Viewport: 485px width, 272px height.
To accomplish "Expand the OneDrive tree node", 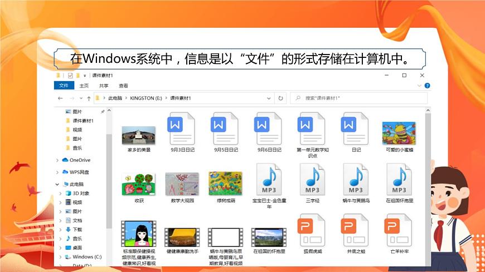I will pyautogui.click(x=57, y=160).
